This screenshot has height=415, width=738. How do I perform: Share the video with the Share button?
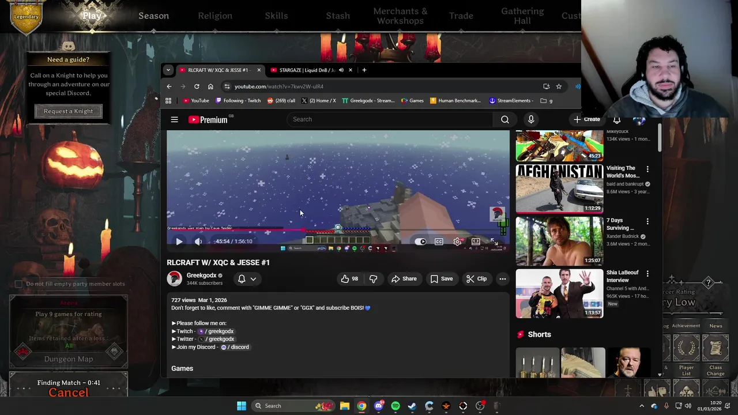tap(404, 279)
